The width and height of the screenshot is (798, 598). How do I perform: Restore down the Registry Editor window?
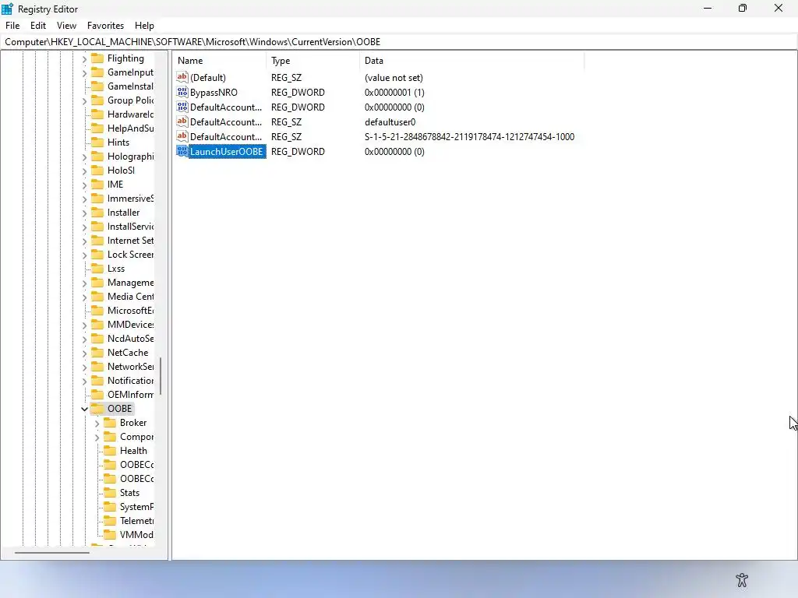(x=743, y=8)
